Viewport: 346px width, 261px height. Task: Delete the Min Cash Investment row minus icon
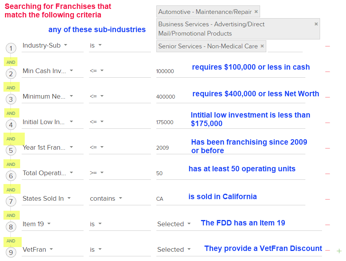(x=327, y=72)
